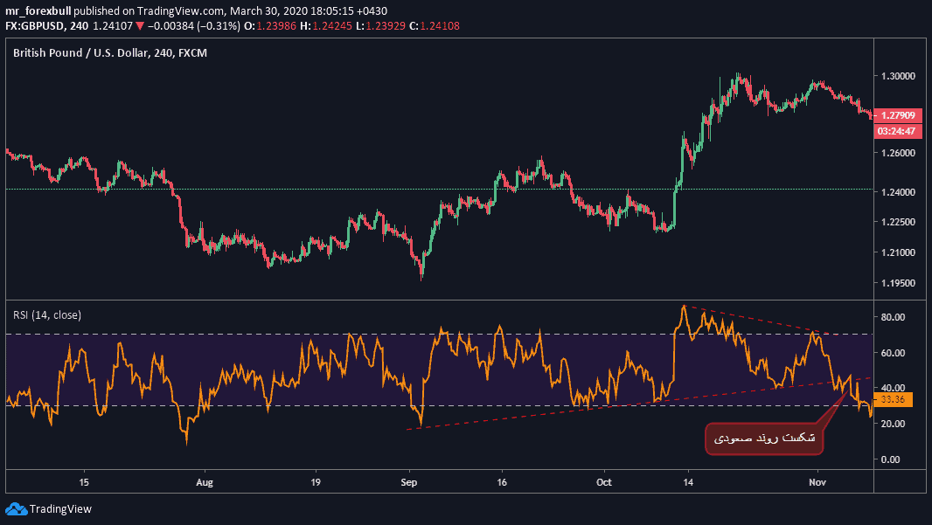Viewport: 932px width, 525px height.
Task: Click the Aug label on the time axis
Action: [x=204, y=481]
